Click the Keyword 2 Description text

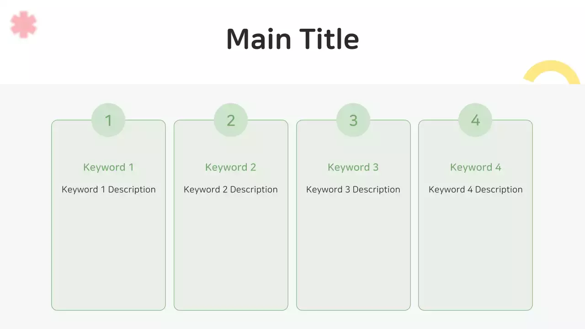[231, 190]
